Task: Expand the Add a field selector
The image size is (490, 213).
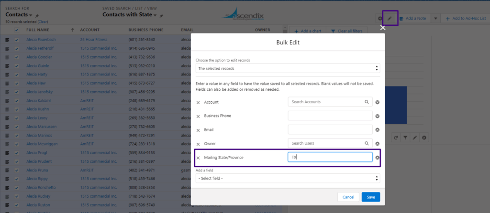Action: [288, 178]
